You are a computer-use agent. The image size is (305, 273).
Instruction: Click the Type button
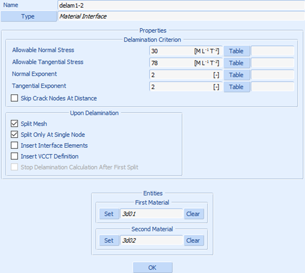[28, 16]
